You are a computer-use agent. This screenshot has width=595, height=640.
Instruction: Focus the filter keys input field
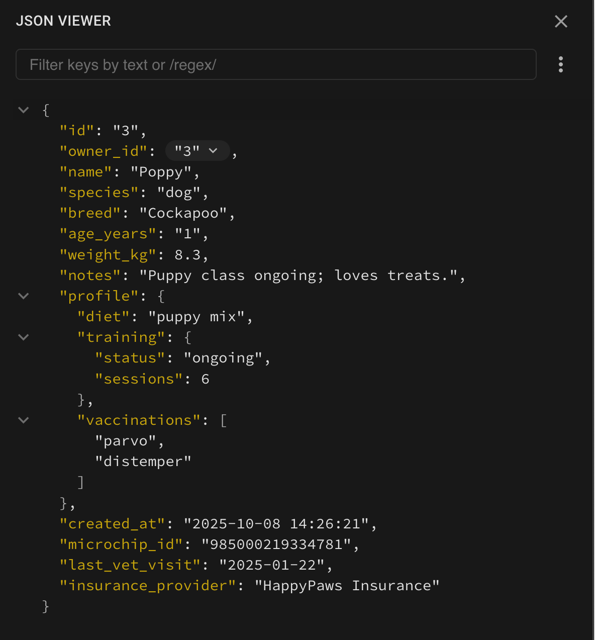275,64
